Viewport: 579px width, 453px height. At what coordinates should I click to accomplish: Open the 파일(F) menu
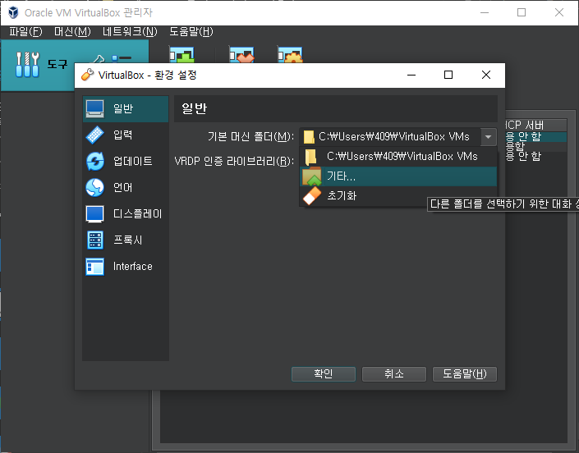pos(25,32)
